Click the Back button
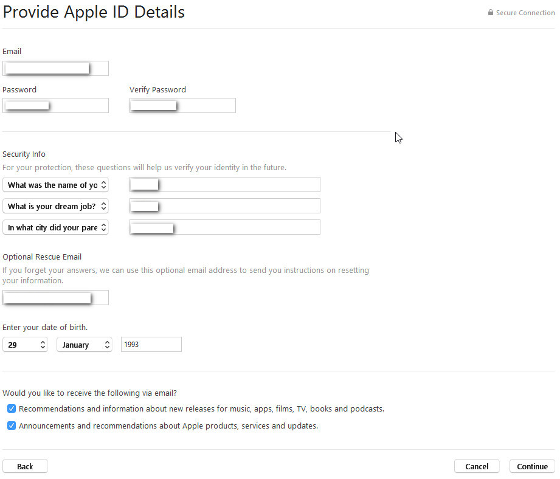 tap(25, 466)
